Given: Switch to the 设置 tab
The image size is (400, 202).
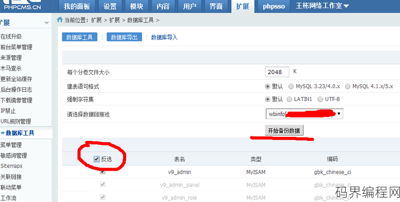Looking at the screenshot, I should coord(110,6).
